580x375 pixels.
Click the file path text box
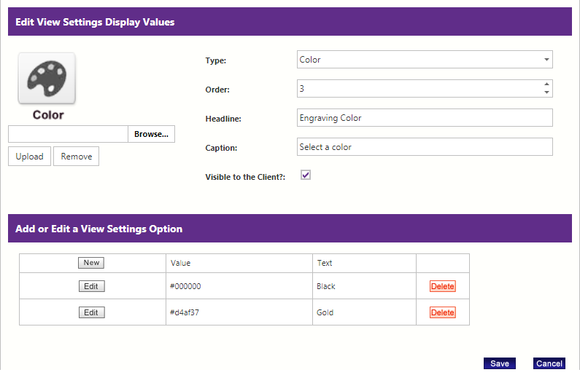(68, 134)
